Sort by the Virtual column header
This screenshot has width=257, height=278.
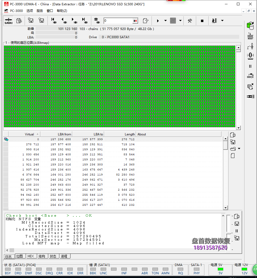24,134
